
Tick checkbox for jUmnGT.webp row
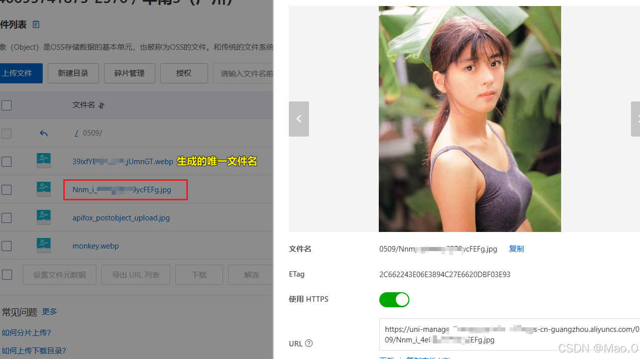pos(7,162)
